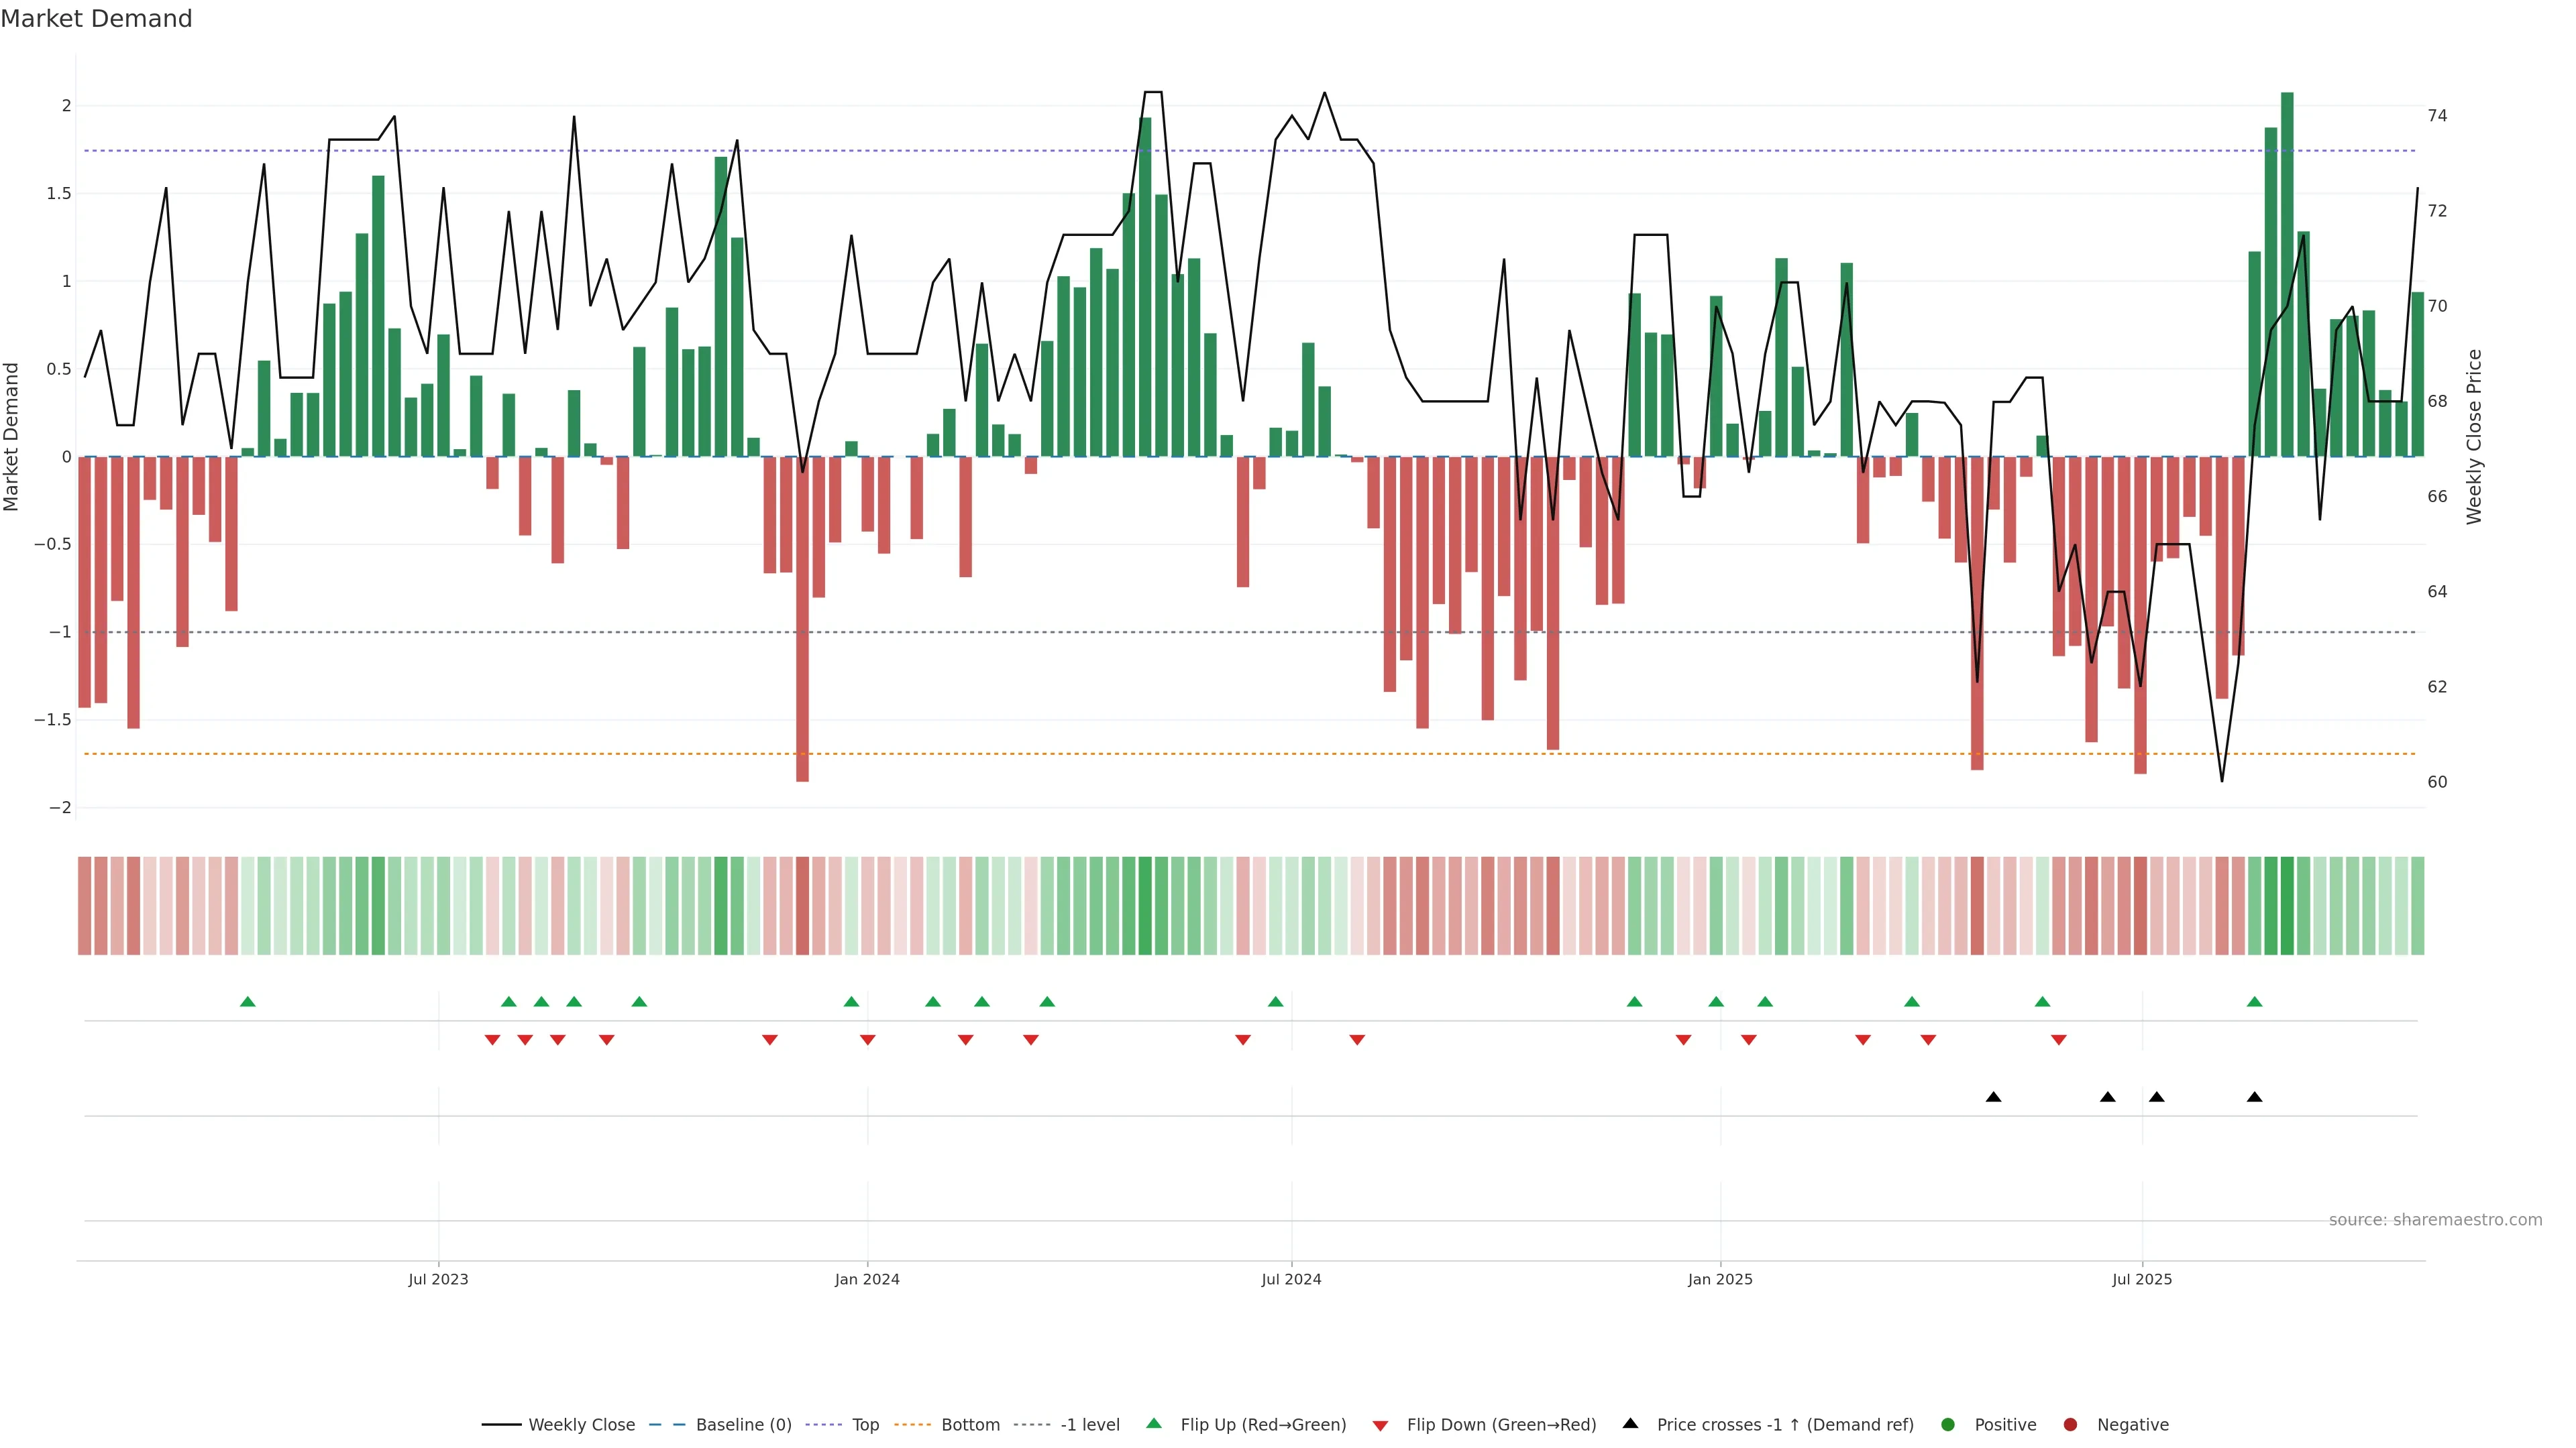
Task: Click the last black price-cross triangle marker
Action: [2254, 1097]
